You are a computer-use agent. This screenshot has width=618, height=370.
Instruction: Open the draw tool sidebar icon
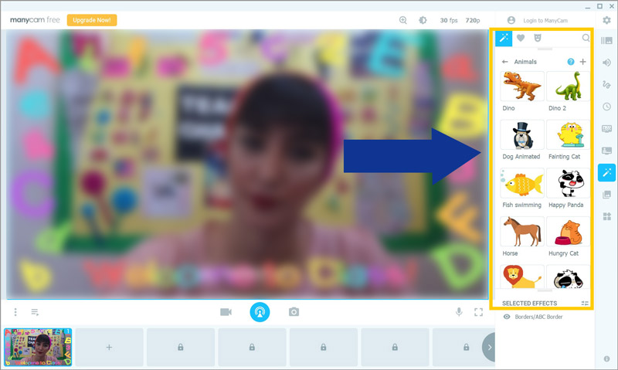[x=606, y=84]
